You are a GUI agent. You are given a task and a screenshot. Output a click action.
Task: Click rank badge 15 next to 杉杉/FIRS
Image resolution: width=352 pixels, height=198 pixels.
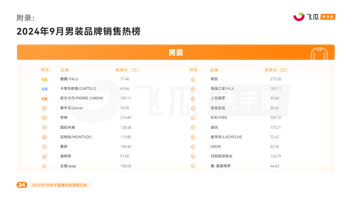[193, 118]
